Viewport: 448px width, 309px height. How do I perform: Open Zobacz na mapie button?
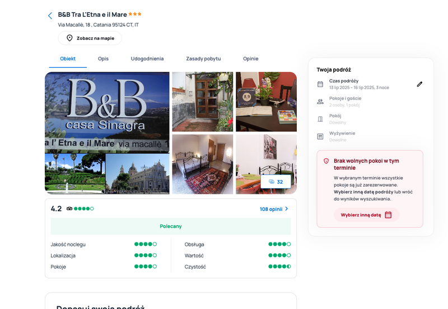pos(90,38)
